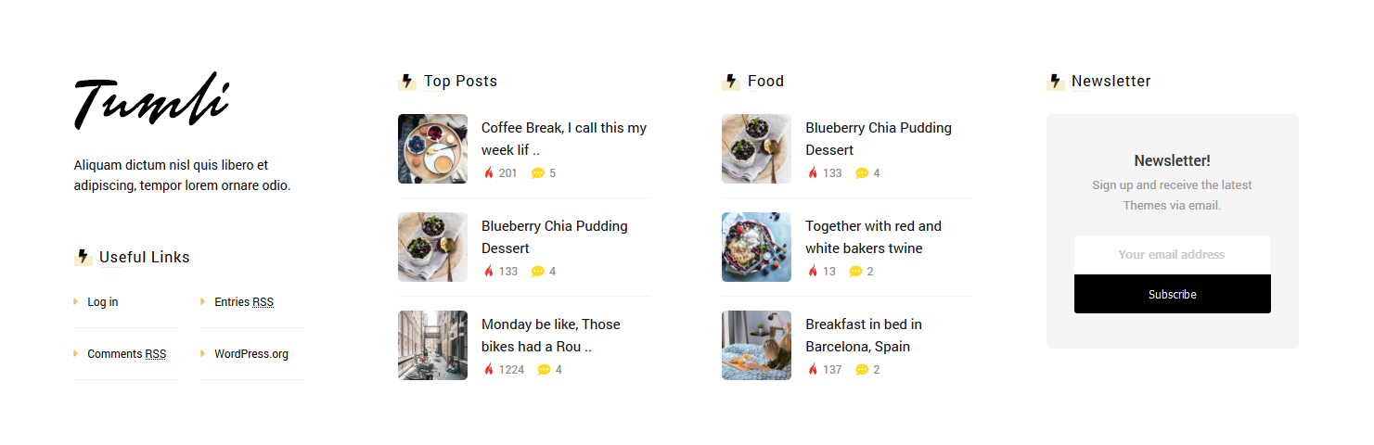Click the lightning icon beside Newsletter heading
This screenshot has width=1374, height=445.
pos(1055,82)
